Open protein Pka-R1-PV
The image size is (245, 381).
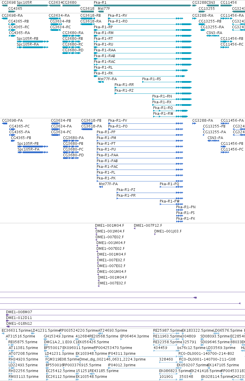pos(118,120)
